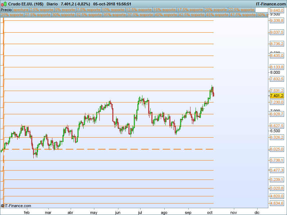The height and width of the screenshot is (215, 287).
Task: Select the 'Precio' indicator label
Action: click(x=6, y=10)
